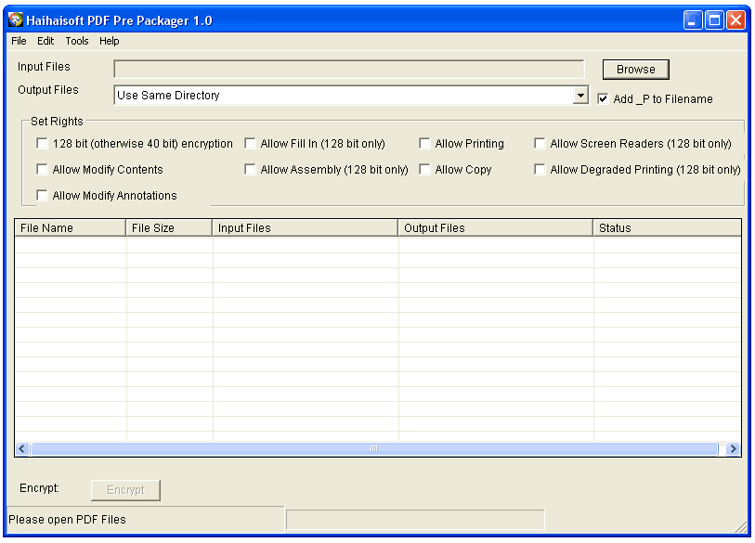This screenshot has height=543, width=755.
Task: Click the Encrypt button
Action: click(125, 490)
